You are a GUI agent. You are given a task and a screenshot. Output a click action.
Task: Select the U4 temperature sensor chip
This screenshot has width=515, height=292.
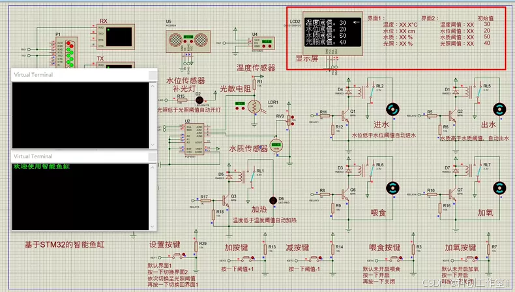(x=263, y=44)
